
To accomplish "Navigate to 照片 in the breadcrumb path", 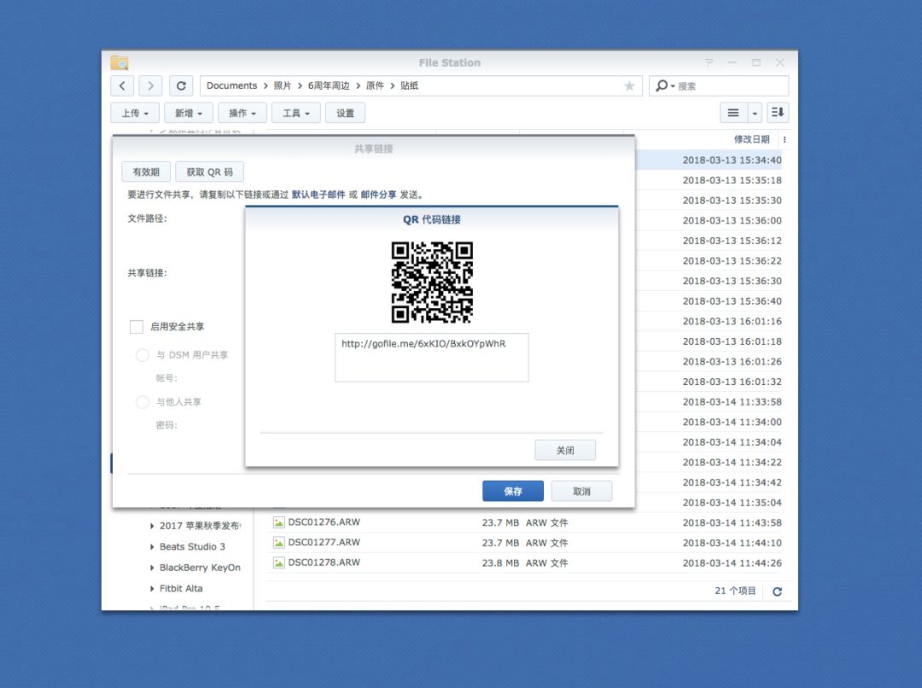I will pos(283,86).
